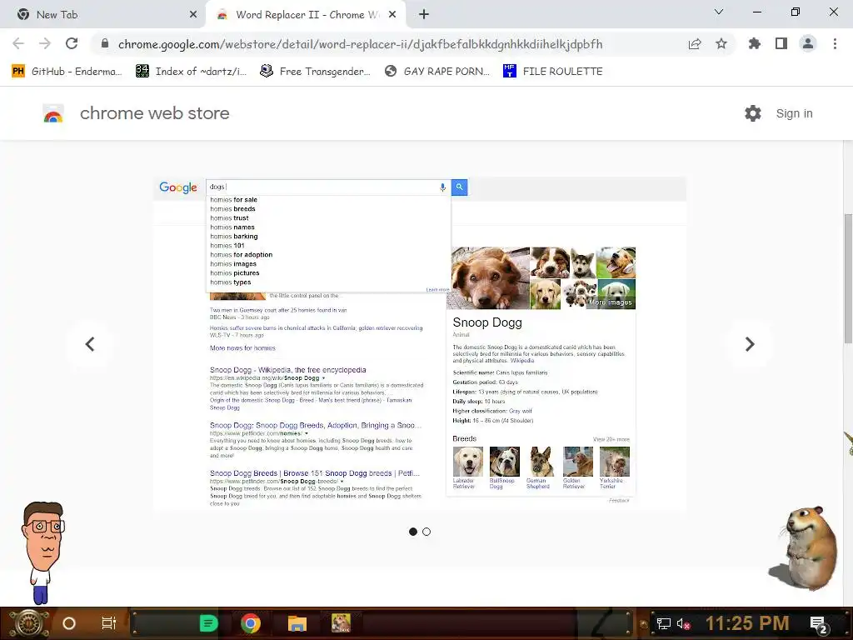This screenshot has width=853, height=640.
Task: Go to the chrome web store title
Action: point(154,113)
